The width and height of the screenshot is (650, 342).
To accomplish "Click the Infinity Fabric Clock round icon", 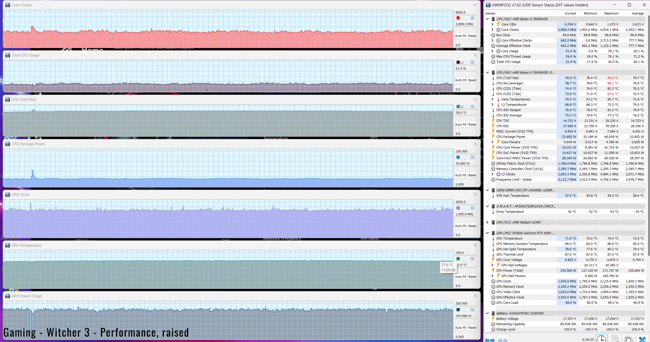I will pyautogui.click(x=493, y=163).
